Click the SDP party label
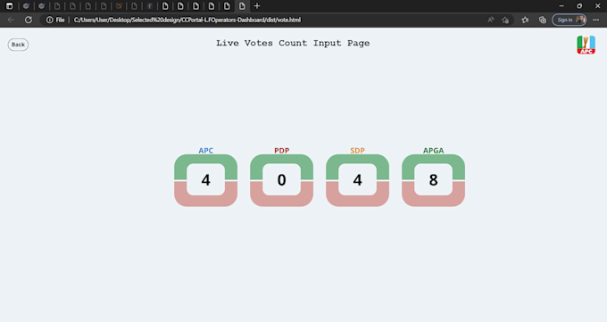The image size is (607, 322). pyautogui.click(x=357, y=151)
